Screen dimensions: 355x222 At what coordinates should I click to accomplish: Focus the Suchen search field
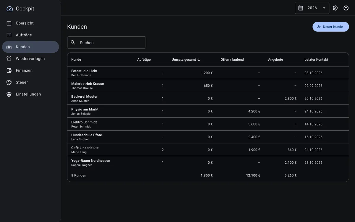coord(106,43)
